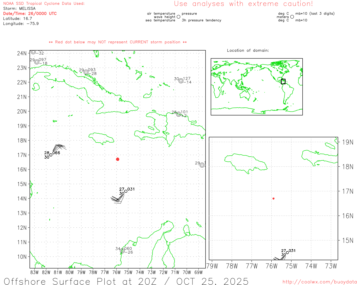The height and width of the screenshot is (285, 357).
Task: Click the -26 pressure tendency value
Action: pos(129,252)
